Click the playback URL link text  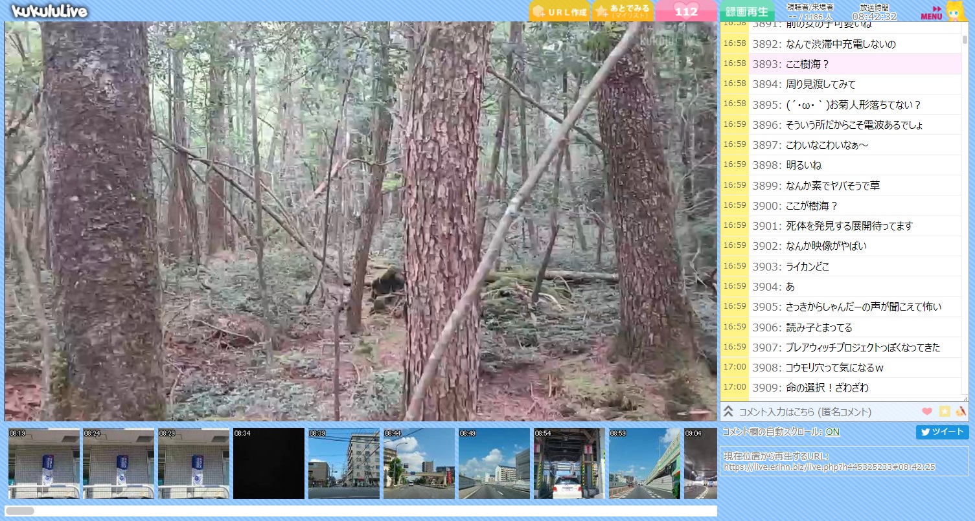[x=829, y=467]
